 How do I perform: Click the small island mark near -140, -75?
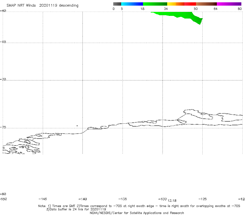[x=77, y=126]
